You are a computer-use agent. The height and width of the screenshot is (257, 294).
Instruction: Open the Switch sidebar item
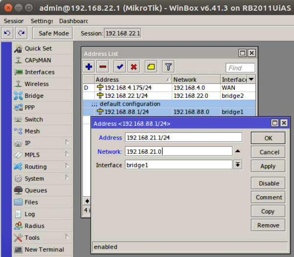click(x=43, y=119)
